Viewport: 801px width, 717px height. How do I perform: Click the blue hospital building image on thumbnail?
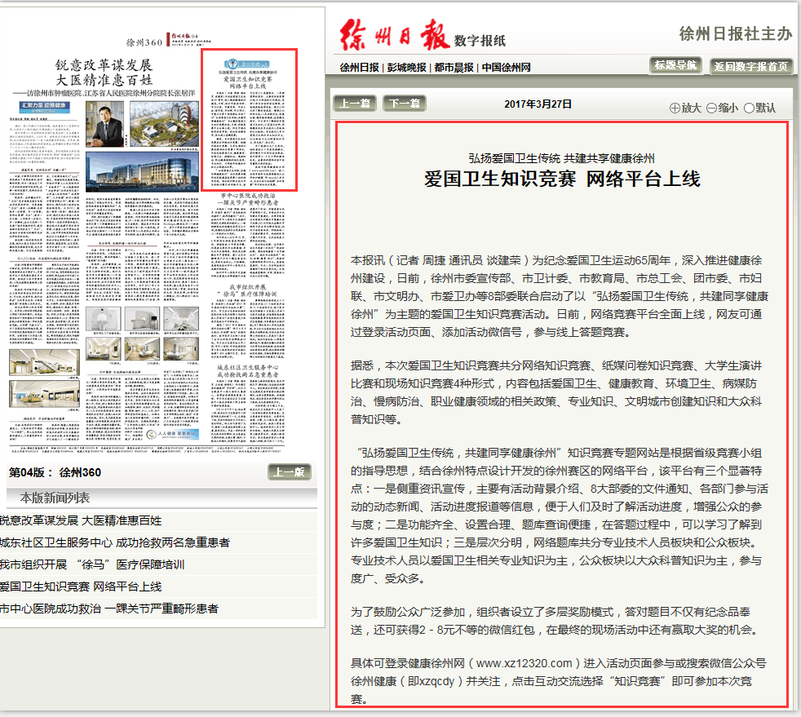142,170
